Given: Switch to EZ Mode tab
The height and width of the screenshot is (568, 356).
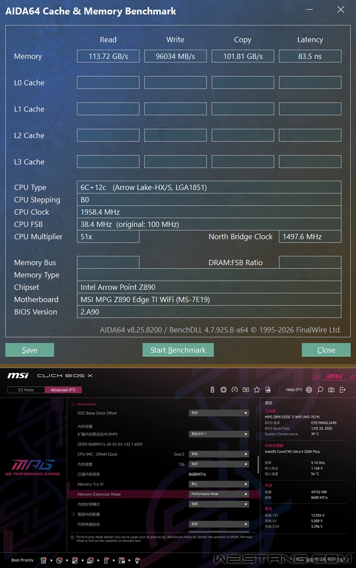Looking at the screenshot, I should click(x=26, y=390).
